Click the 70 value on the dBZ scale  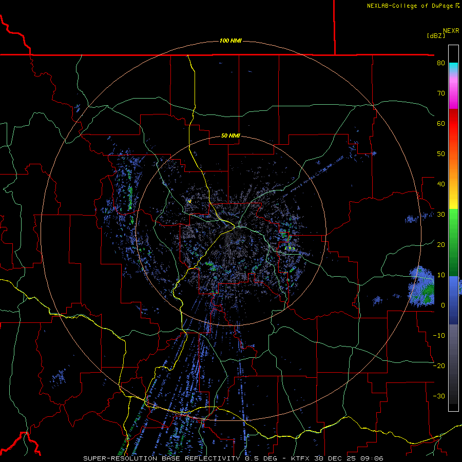click(441, 93)
